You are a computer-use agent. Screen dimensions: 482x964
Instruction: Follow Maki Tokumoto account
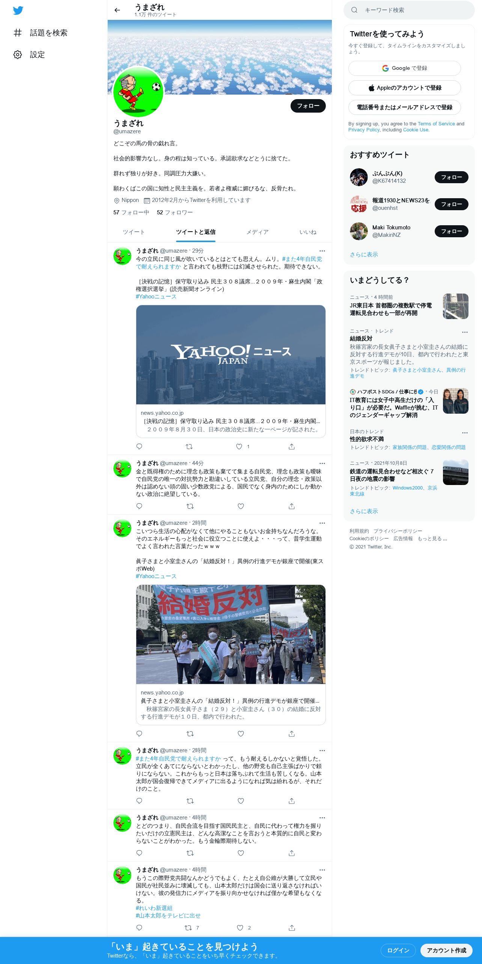452,231
